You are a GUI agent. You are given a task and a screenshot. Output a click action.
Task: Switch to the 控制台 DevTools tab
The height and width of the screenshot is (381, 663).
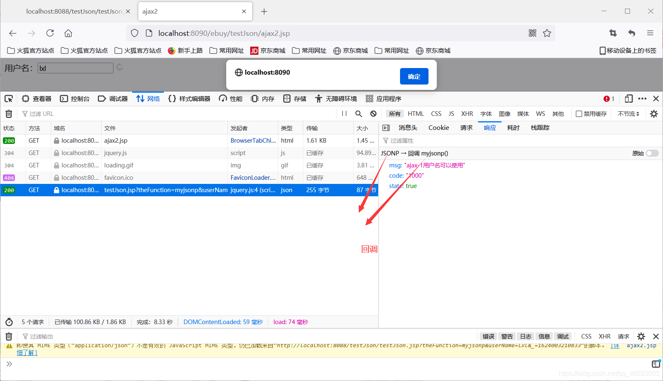[x=75, y=99]
